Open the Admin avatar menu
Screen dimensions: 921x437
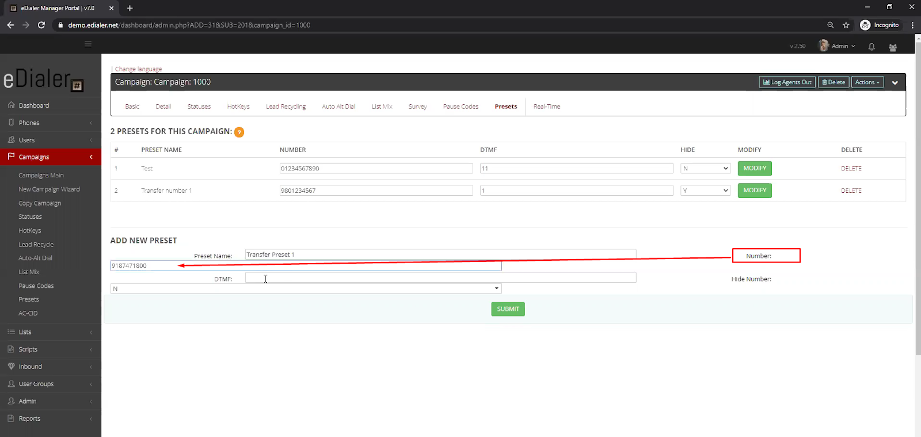tap(837, 46)
